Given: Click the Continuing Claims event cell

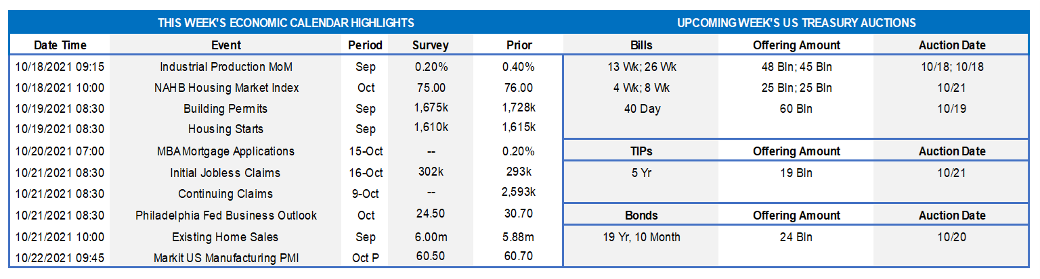Looking at the screenshot, I should pos(225,194).
